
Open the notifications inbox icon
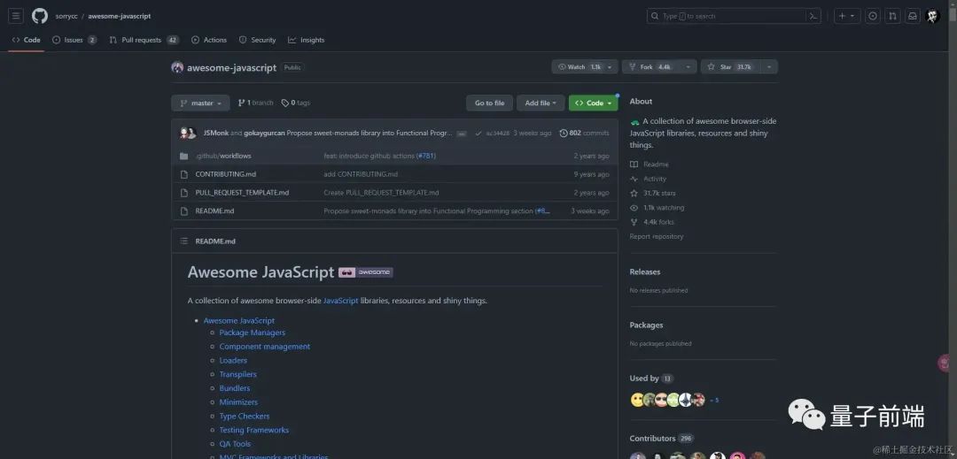(912, 16)
